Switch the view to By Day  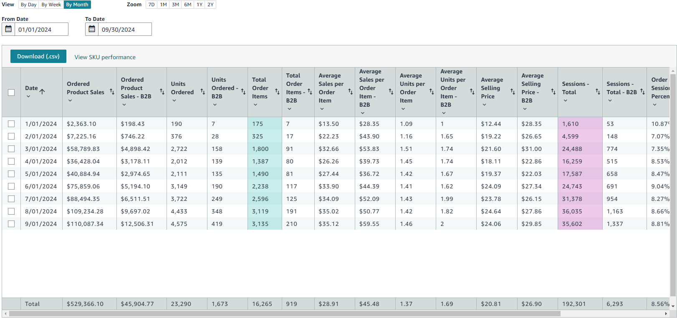pos(28,5)
